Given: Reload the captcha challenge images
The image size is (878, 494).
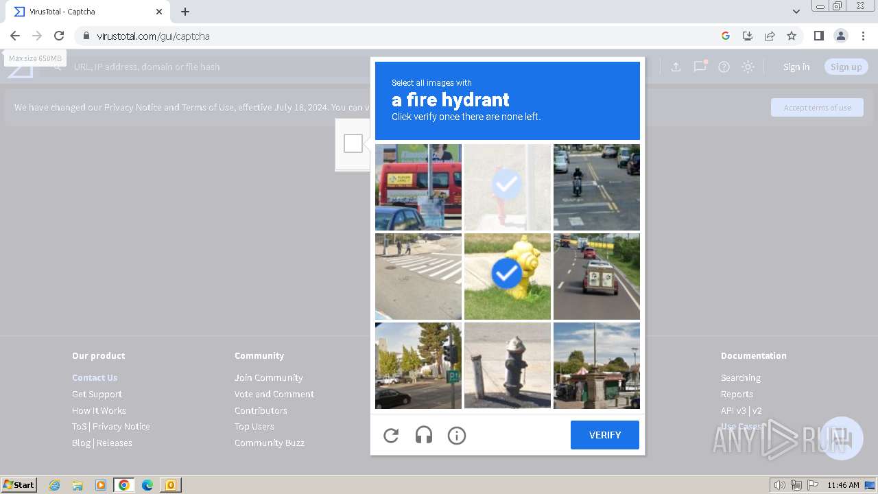Looking at the screenshot, I should click(391, 435).
